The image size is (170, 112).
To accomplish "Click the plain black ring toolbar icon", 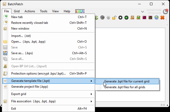I will tap(120, 18).
